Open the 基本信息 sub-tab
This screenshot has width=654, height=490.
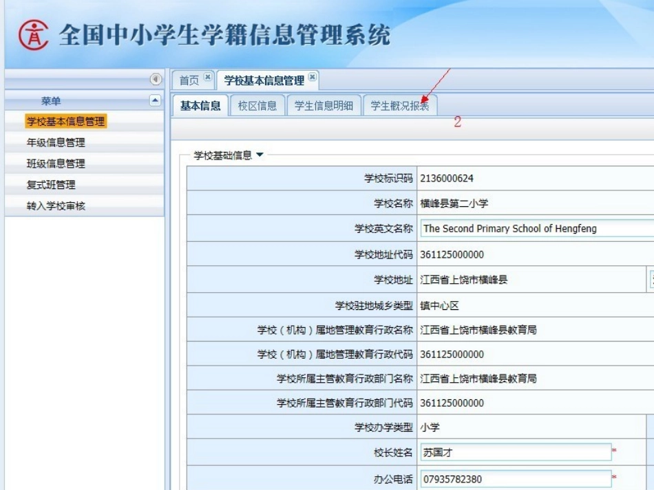pos(200,106)
